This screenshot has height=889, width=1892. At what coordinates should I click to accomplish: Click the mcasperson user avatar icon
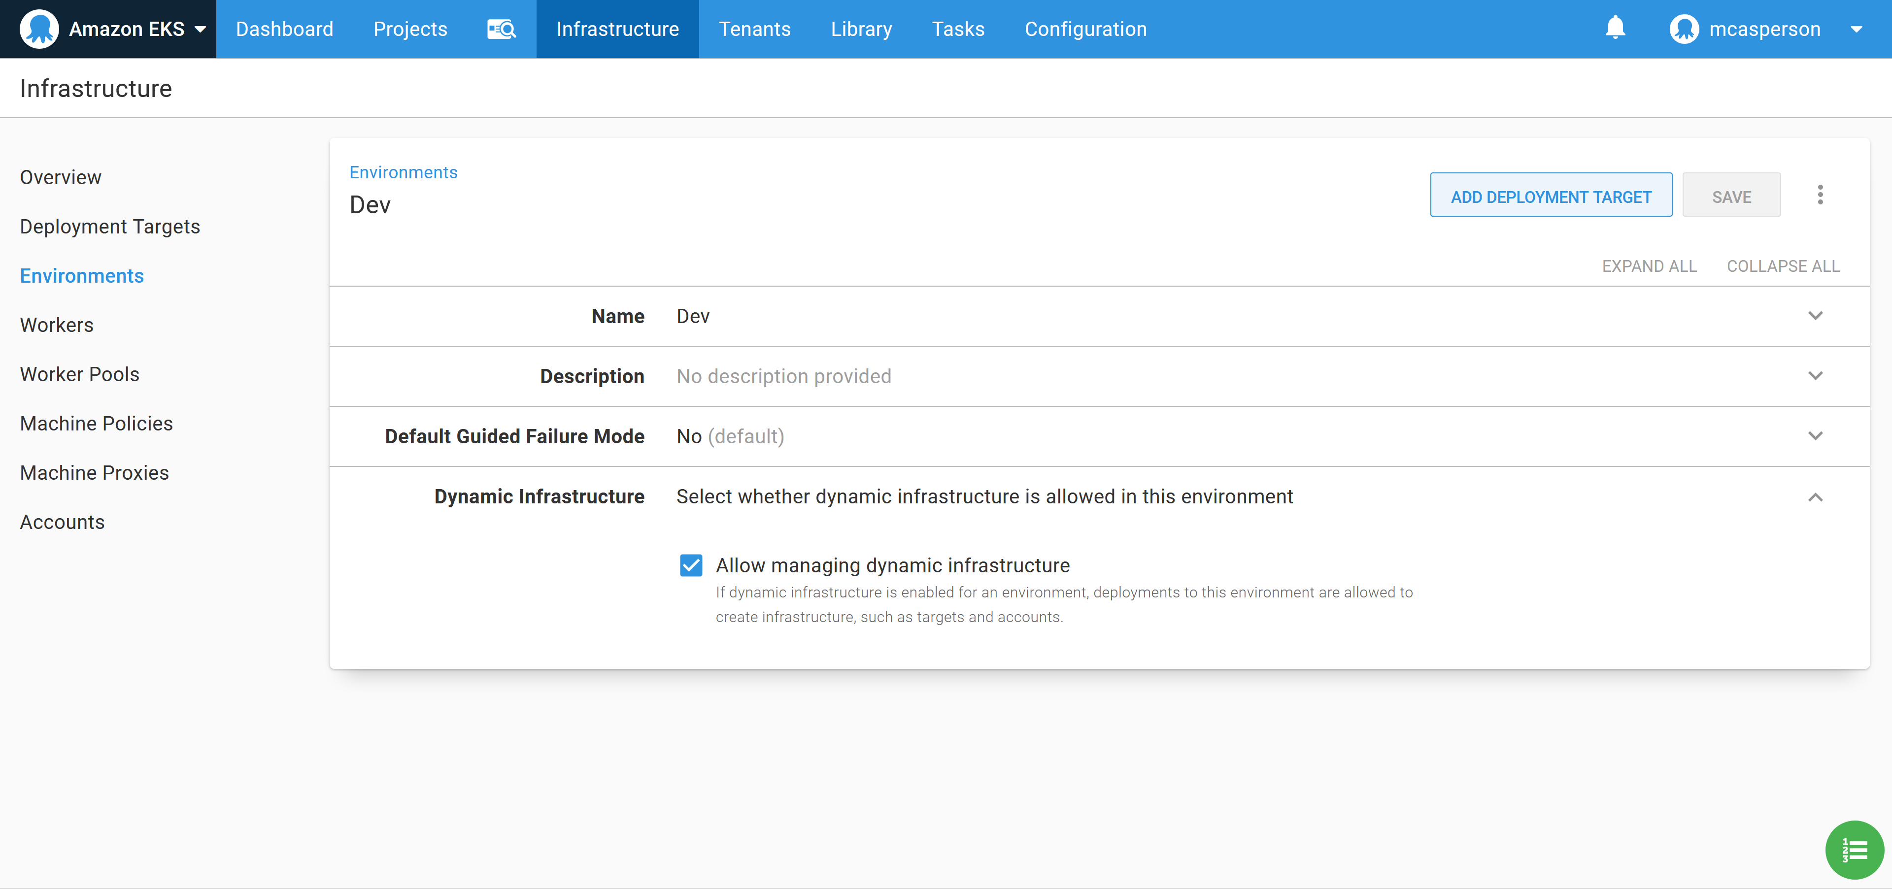(1684, 29)
